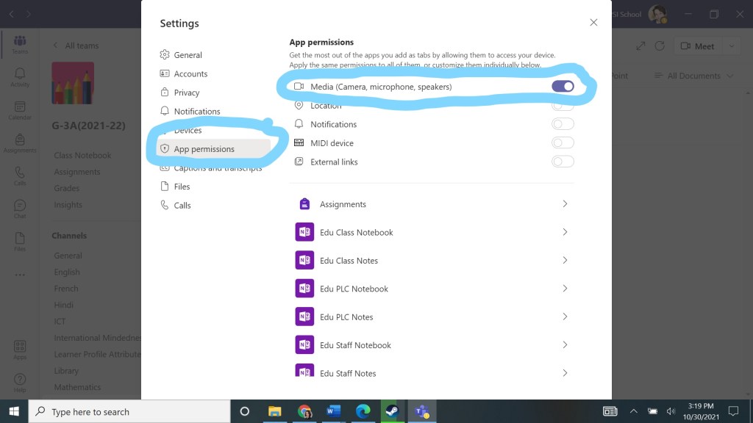Open Assignments in the left rail

(20, 142)
